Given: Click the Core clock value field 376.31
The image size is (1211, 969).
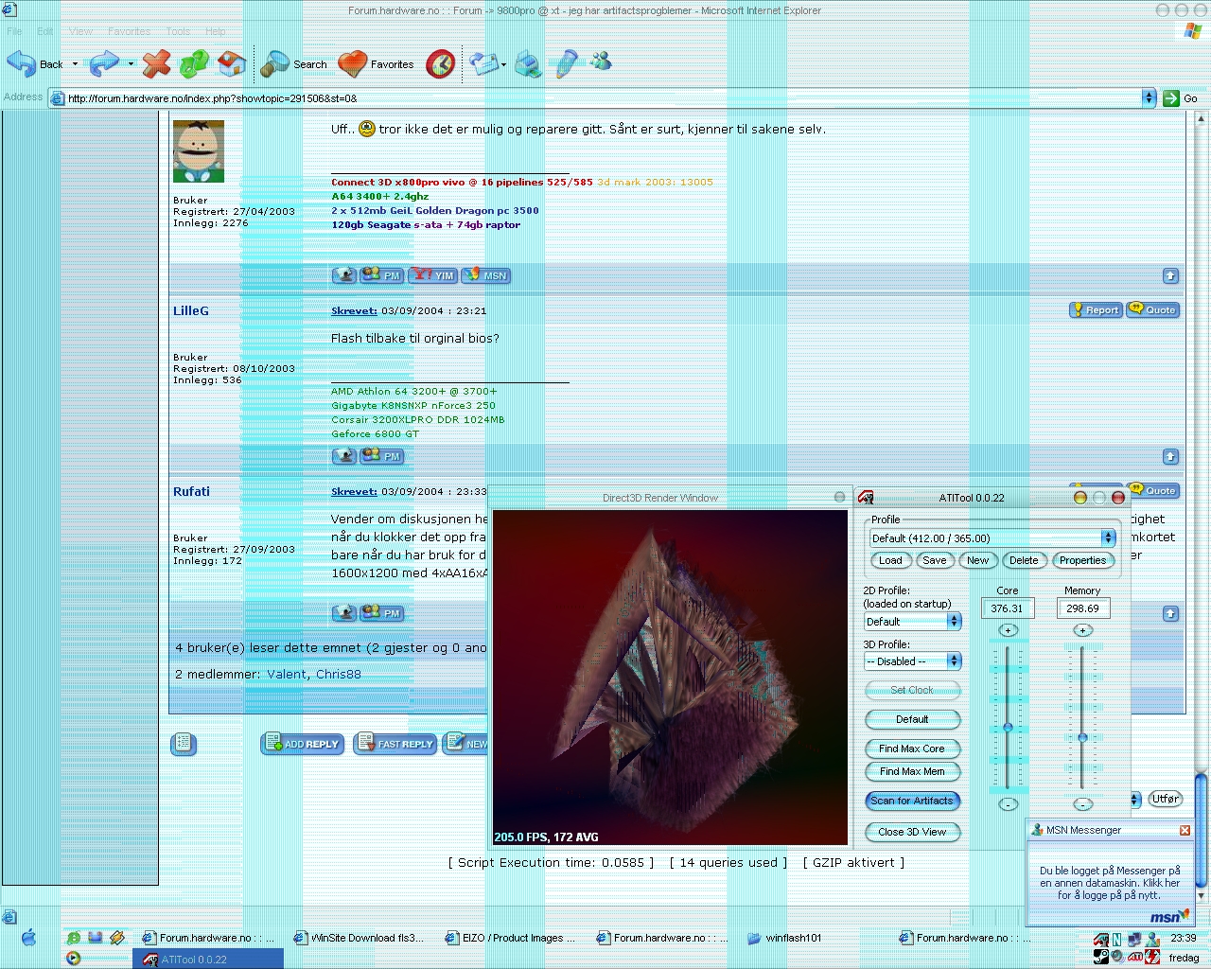Looking at the screenshot, I should click(1007, 608).
